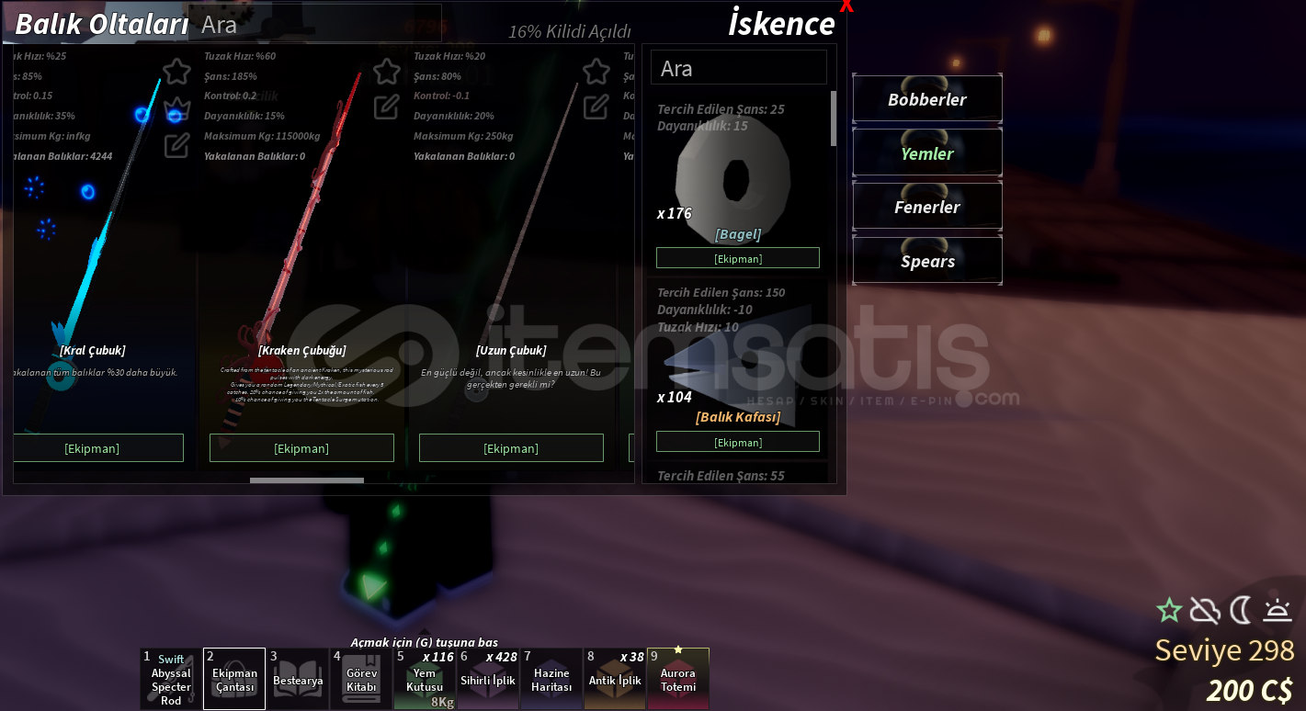Open the Spears category tab
1306x711 pixels.
pyautogui.click(x=926, y=261)
